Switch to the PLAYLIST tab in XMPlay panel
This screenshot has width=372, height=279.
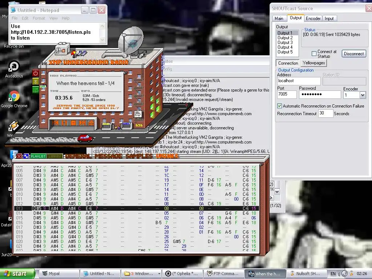click(38, 156)
